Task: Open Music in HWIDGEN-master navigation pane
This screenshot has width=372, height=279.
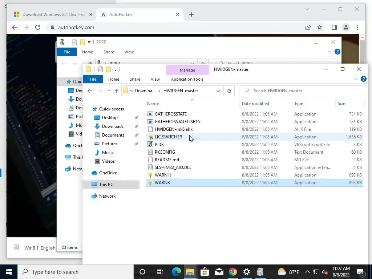Action: coord(108,153)
